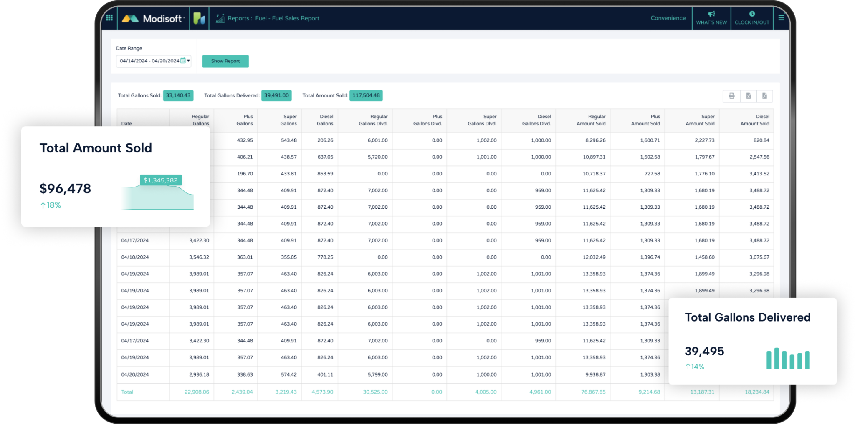Image resolution: width=855 pixels, height=424 pixels.
Task: Click the Convenience store selector
Action: 668,18
